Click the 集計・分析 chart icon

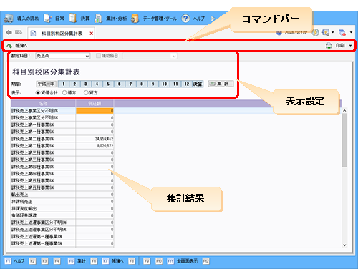coord(98,19)
